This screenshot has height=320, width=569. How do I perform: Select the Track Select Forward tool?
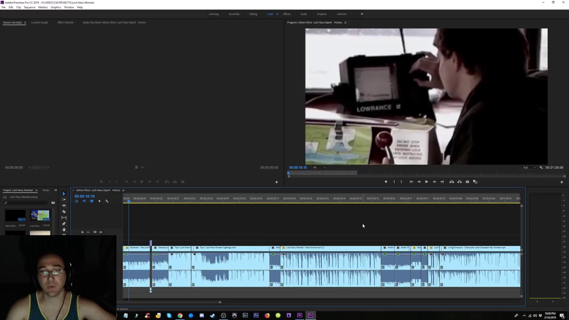(x=64, y=200)
